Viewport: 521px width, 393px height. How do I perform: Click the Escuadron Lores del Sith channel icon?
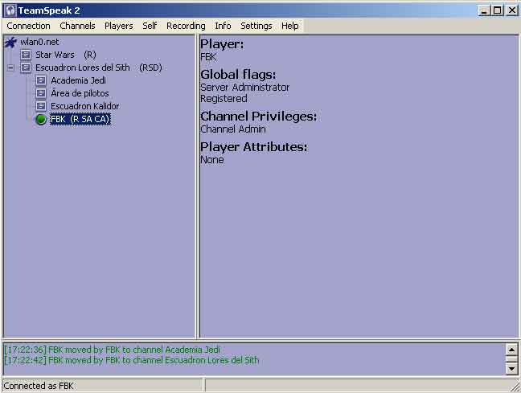[26, 68]
